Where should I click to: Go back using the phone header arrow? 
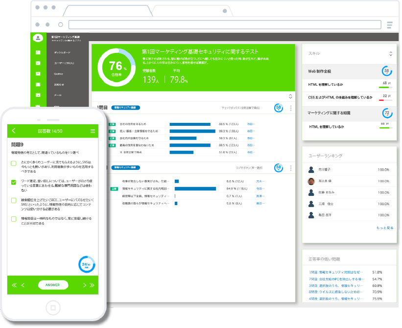coord(14,131)
